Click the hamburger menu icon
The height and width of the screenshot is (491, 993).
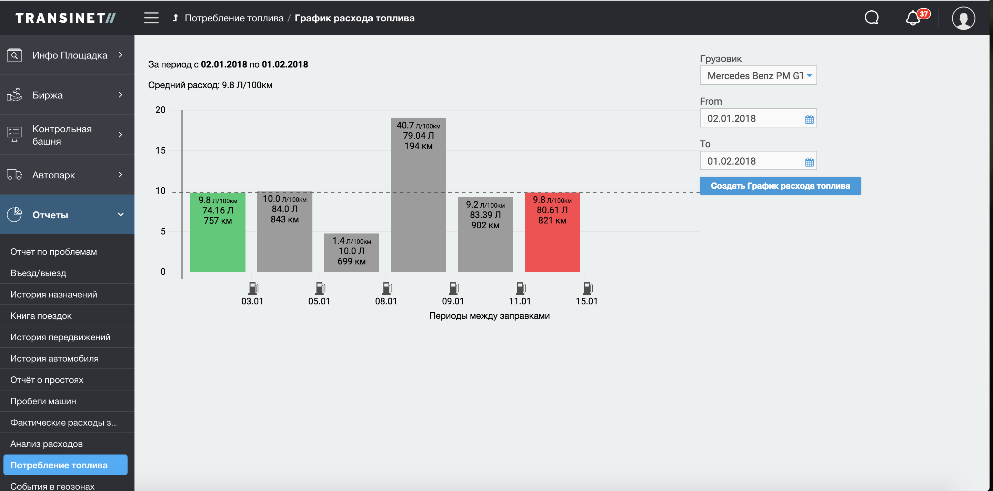151,18
